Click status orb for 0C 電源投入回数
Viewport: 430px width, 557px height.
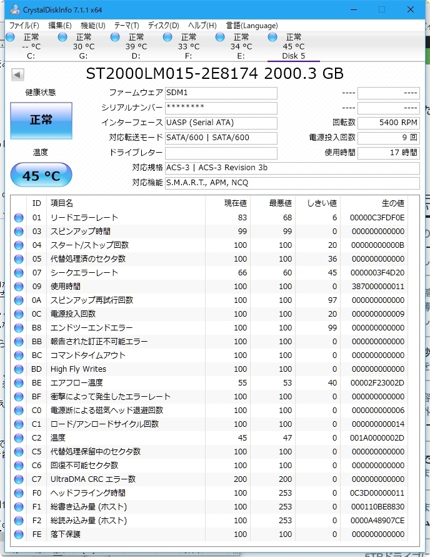[19, 314]
